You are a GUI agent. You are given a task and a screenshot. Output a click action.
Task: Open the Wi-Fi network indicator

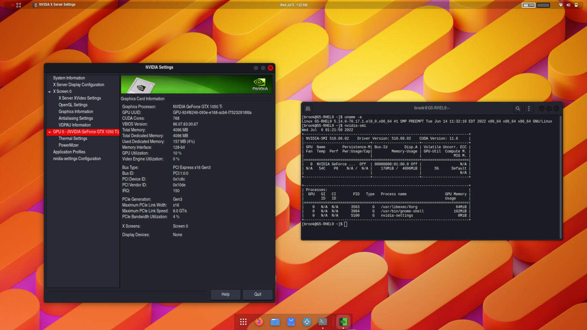click(561, 5)
